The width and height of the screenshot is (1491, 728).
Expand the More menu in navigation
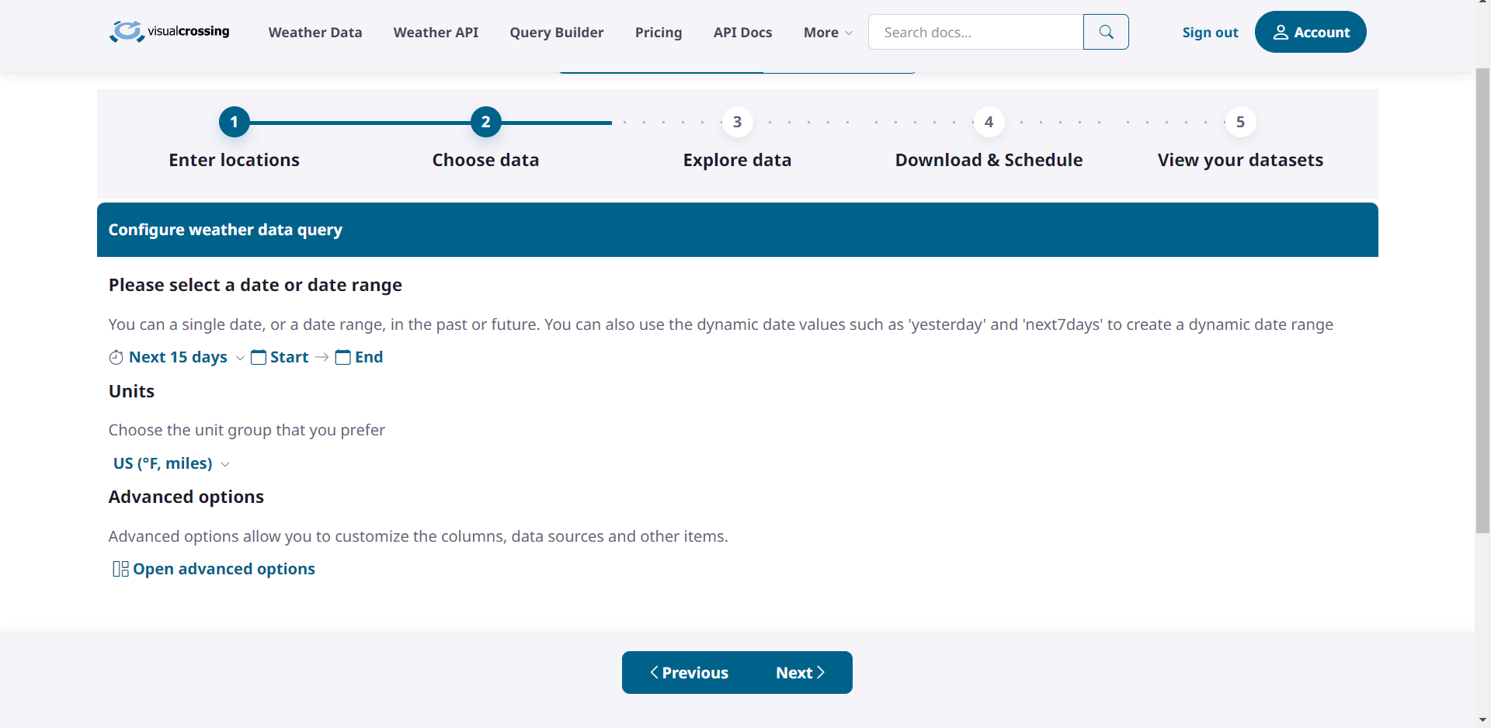[x=828, y=33]
